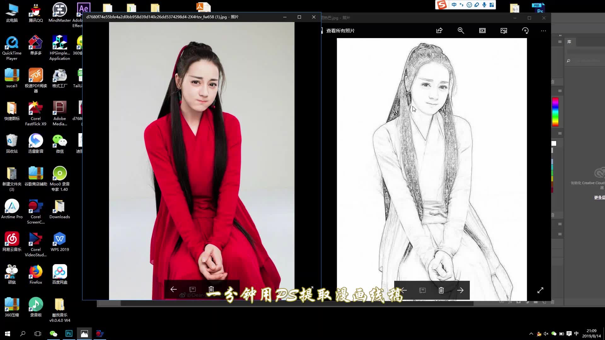Select Next arrow in sketch photo viewer
The height and width of the screenshot is (340, 605).
pos(460,290)
